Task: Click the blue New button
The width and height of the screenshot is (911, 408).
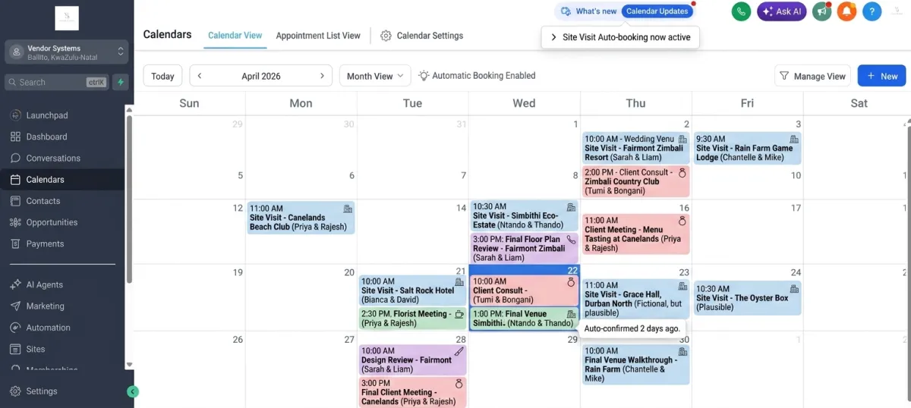Action: 881,76
